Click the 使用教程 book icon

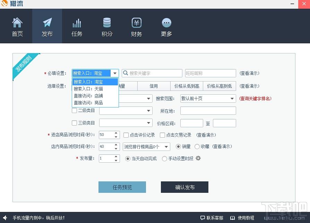coord(232,218)
